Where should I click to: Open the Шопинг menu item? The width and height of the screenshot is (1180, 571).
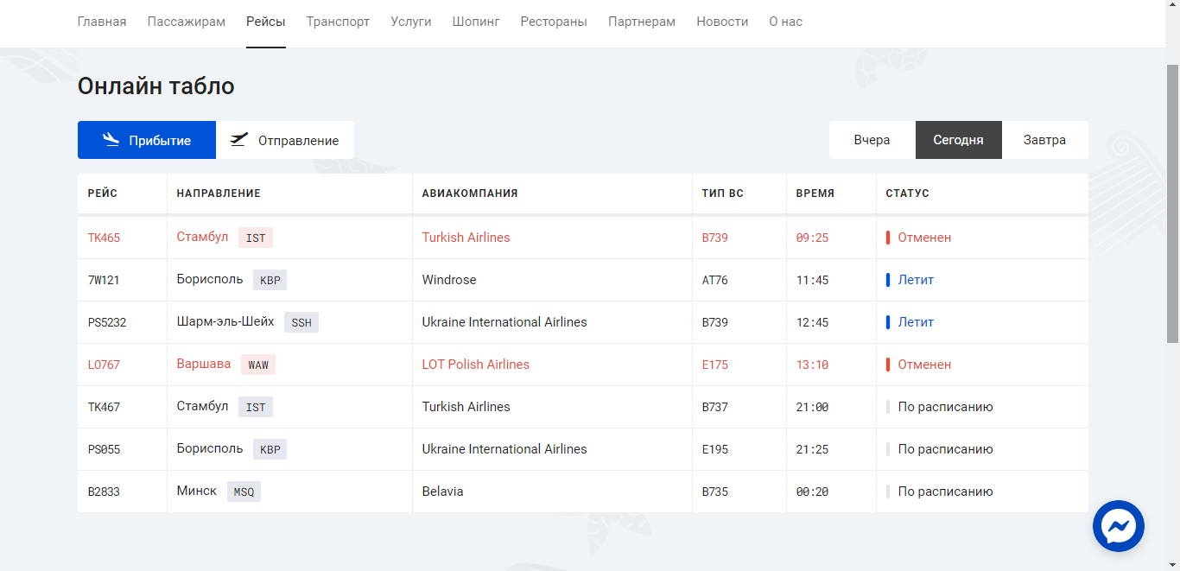[476, 22]
